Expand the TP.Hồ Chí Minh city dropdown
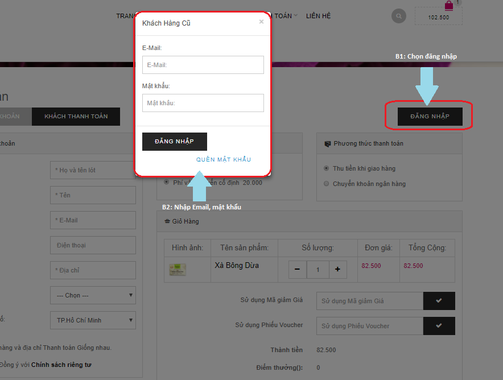This screenshot has width=503, height=380. pos(93,320)
